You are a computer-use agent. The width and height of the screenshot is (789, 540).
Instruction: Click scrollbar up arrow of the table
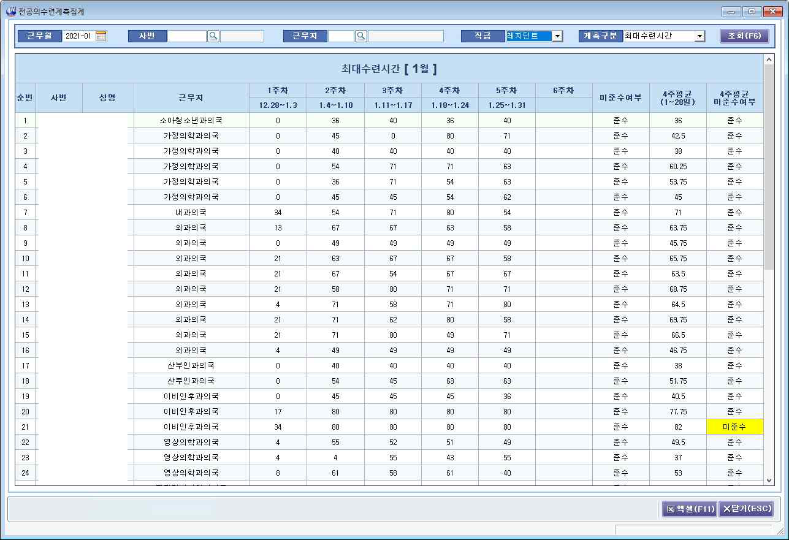[769, 59]
